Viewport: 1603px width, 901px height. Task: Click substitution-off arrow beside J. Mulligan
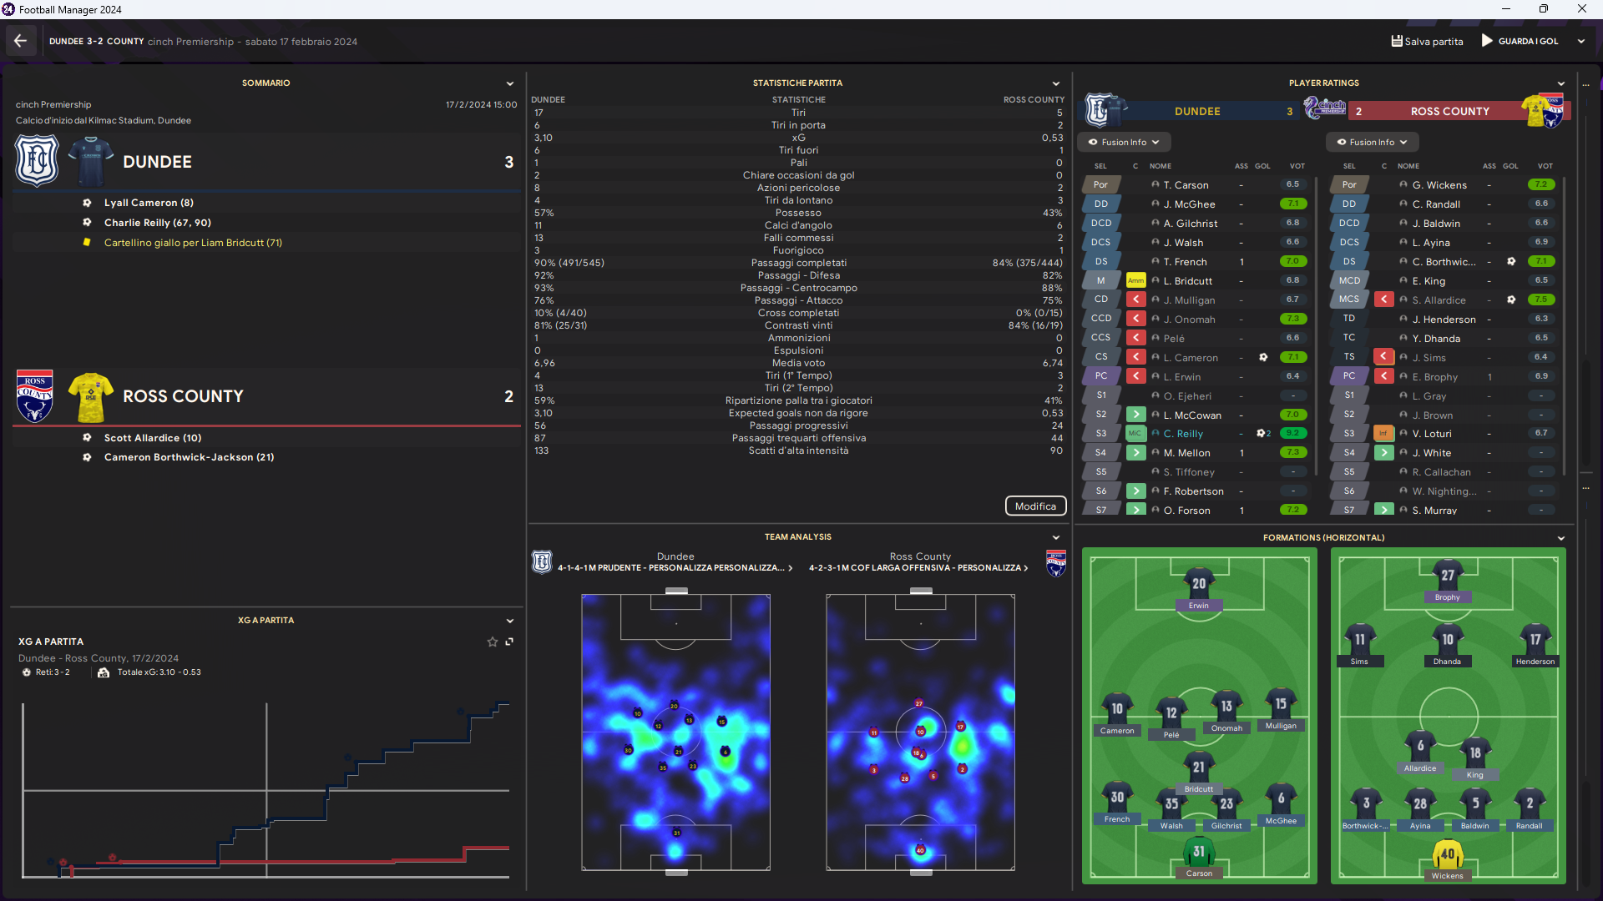[x=1135, y=299]
